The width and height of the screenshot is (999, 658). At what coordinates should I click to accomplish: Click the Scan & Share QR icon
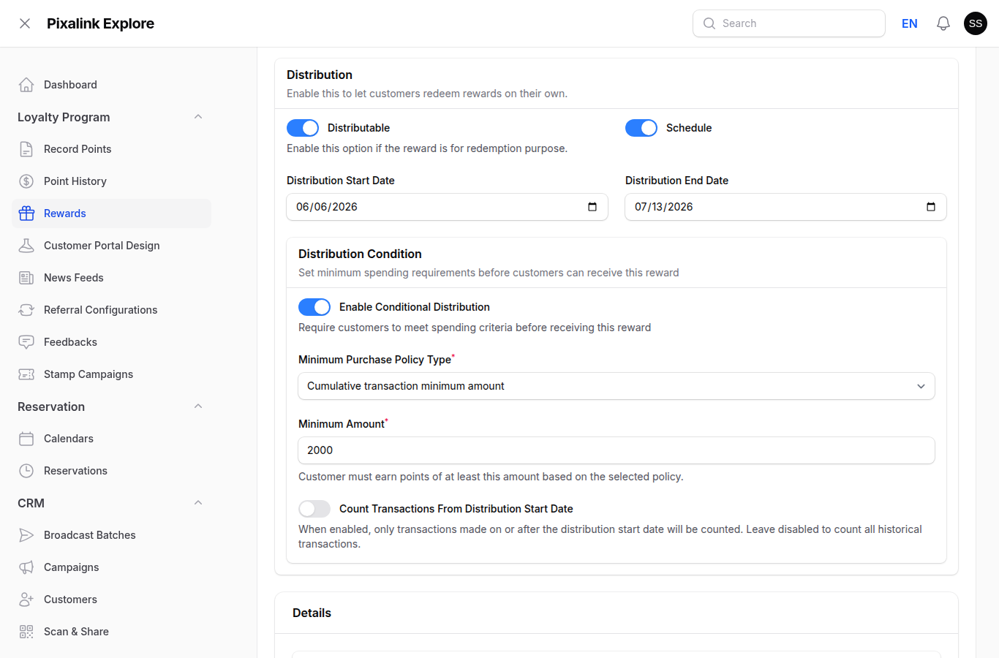(x=26, y=632)
